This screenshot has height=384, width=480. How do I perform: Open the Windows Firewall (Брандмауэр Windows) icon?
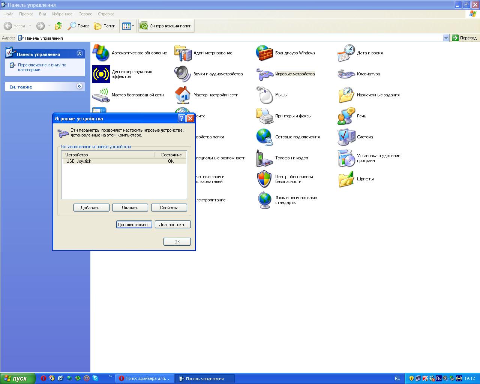coord(264,53)
